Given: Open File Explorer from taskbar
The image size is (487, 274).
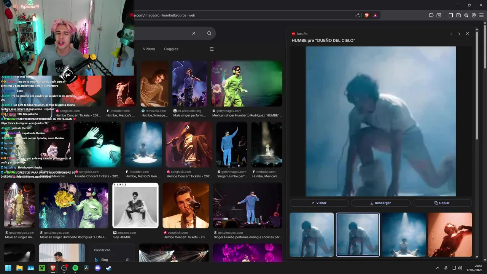Looking at the screenshot, I should pos(19,268).
